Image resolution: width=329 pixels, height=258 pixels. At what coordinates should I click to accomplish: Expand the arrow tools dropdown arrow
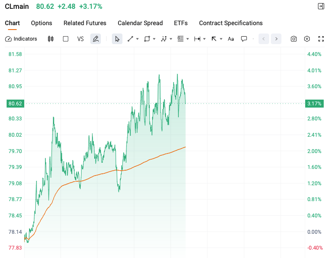tap(221, 39)
